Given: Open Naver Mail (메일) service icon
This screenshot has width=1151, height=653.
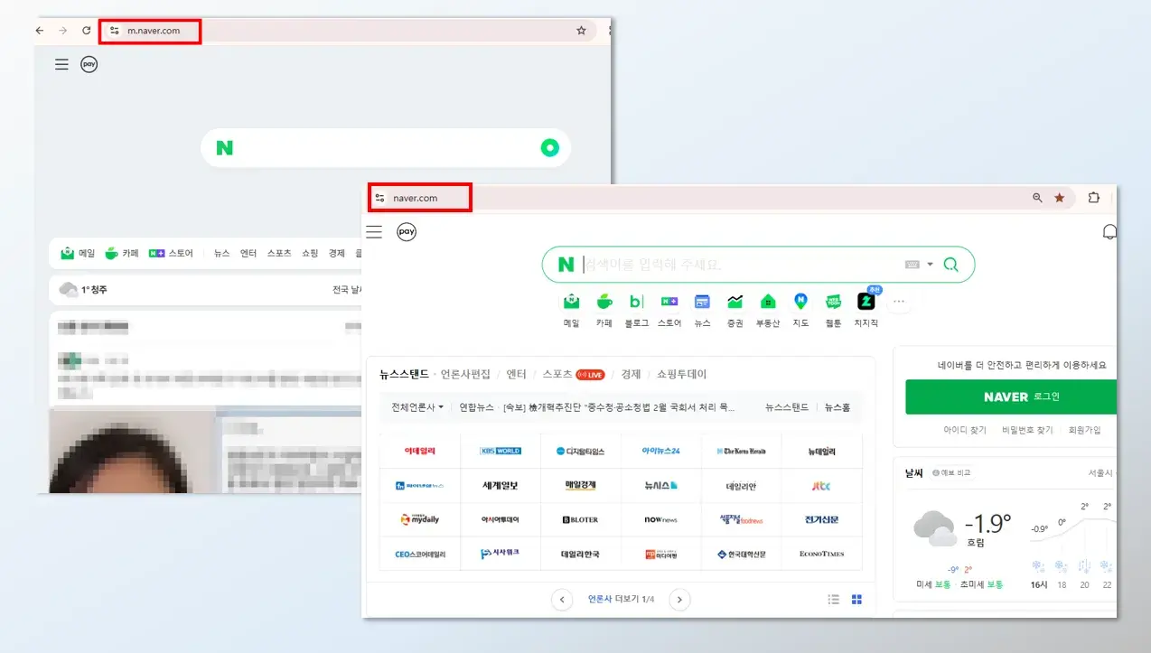Looking at the screenshot, I should [571, 303].
